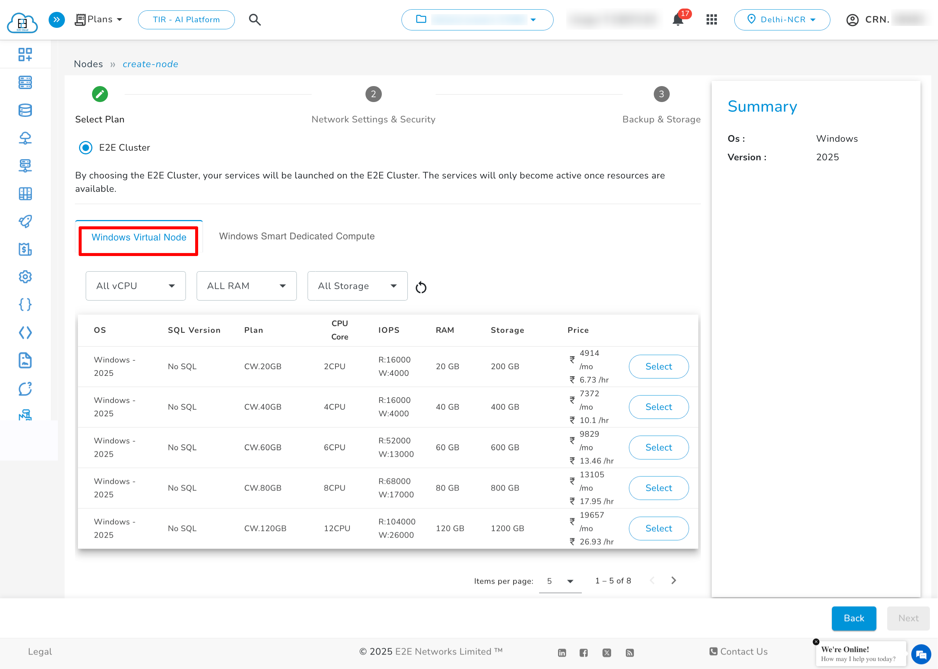Open the RSS feed footer icon

pyautogui.click(x=629, y=653)
